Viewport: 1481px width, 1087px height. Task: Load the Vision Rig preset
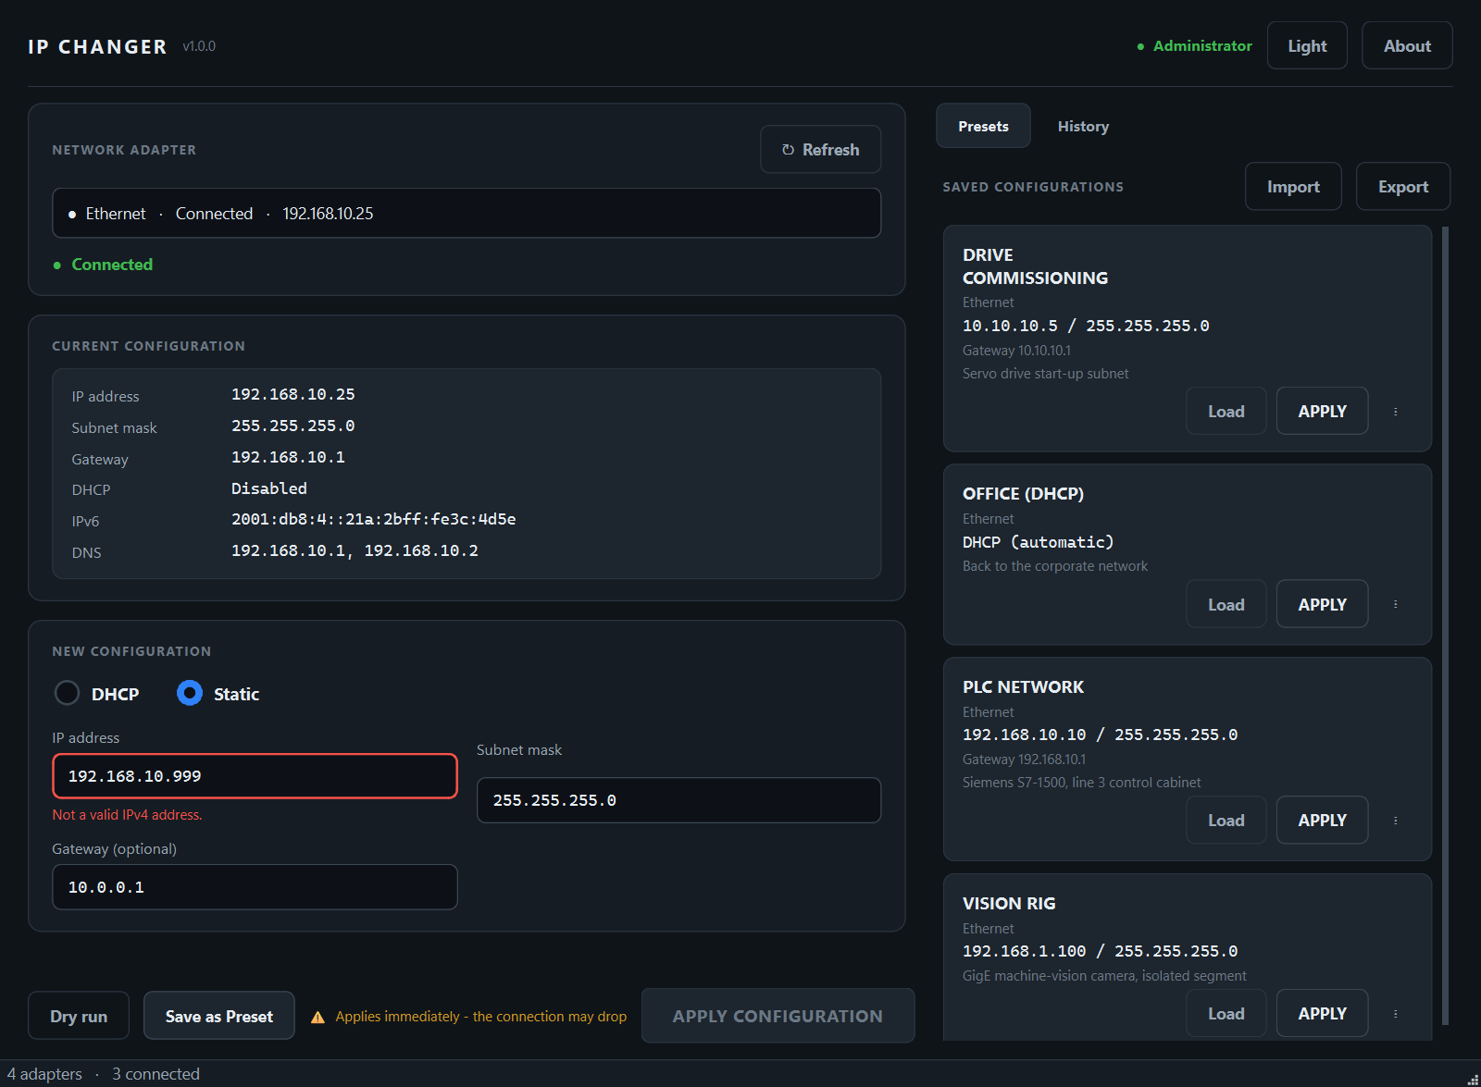(x=1226, y=1014)
